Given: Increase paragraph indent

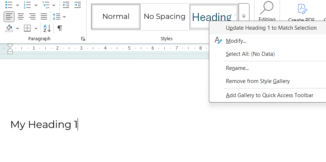Looking at the screenshot, I should point(78,5).
